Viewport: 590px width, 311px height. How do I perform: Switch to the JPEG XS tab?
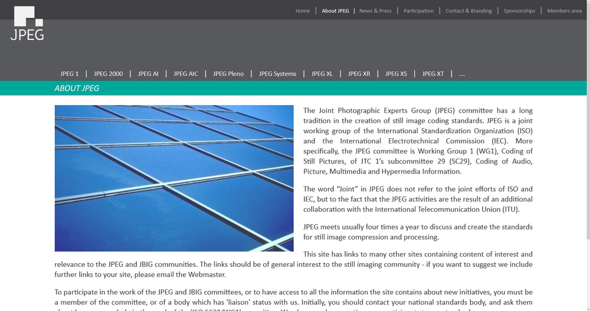point(396,74)
